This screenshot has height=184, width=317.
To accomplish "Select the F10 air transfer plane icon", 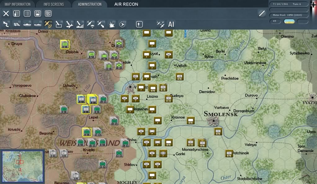I will [x=101, y=24].
